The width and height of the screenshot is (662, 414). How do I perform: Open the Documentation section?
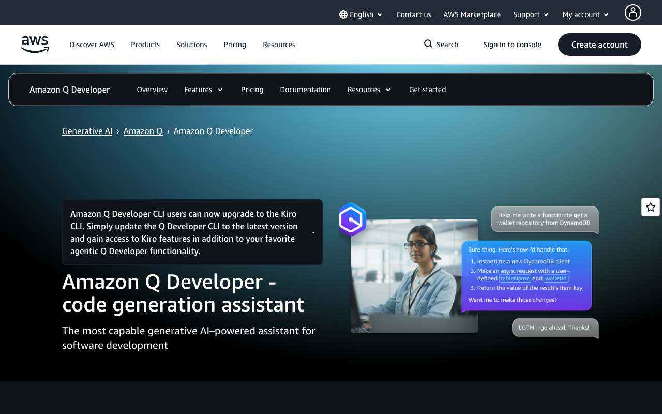305,90
